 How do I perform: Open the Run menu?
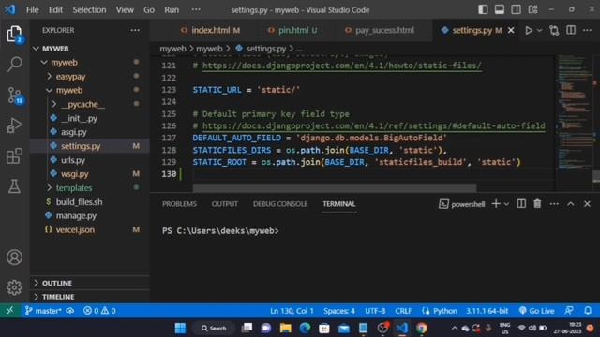tap(172, 10)
